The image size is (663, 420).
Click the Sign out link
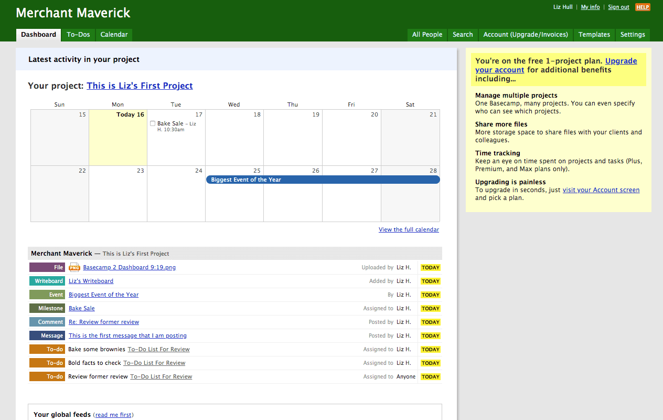pos(618,7)
